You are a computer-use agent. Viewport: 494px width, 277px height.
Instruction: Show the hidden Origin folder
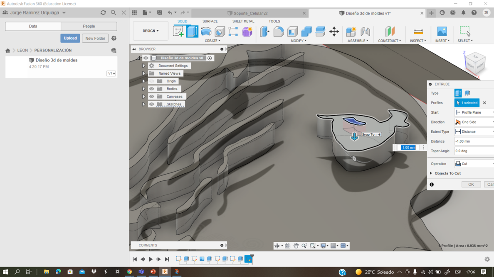pos(152,81)
